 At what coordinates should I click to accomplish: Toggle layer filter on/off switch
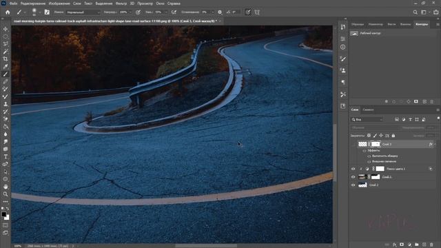tap(438, 119)
